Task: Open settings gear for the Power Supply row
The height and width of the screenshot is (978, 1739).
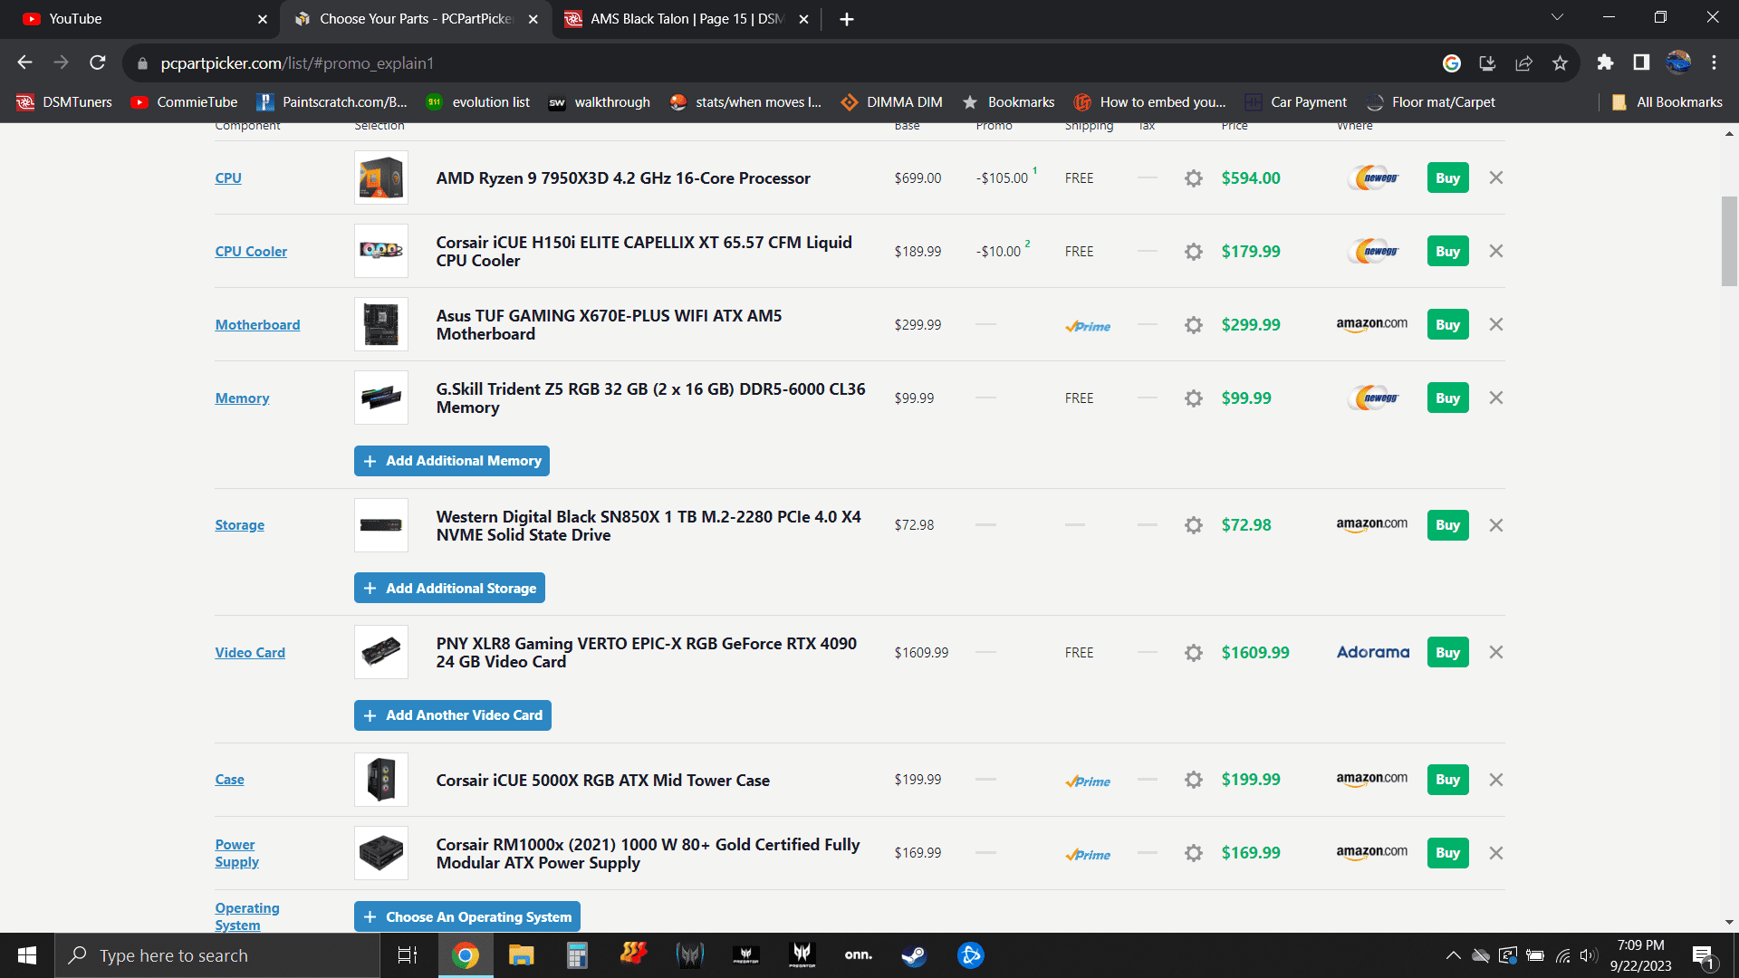Action: coord(1194,853)
